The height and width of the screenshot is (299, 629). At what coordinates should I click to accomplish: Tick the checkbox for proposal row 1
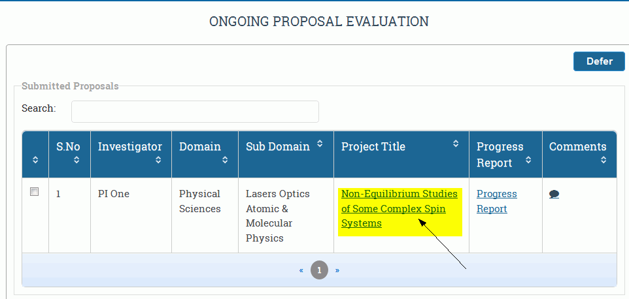(x=35, y=192)
